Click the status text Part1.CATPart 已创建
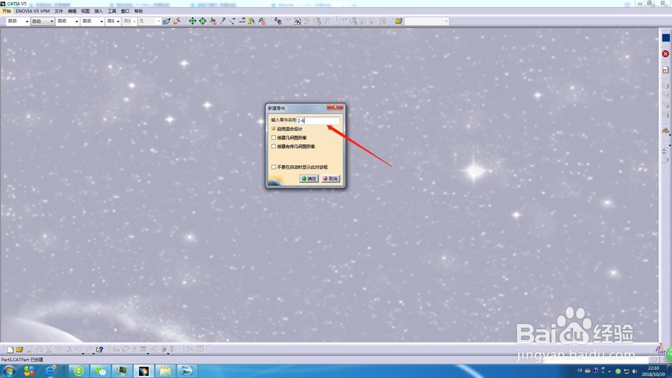This screenshot has width=672, height=378. pos(22,360)
